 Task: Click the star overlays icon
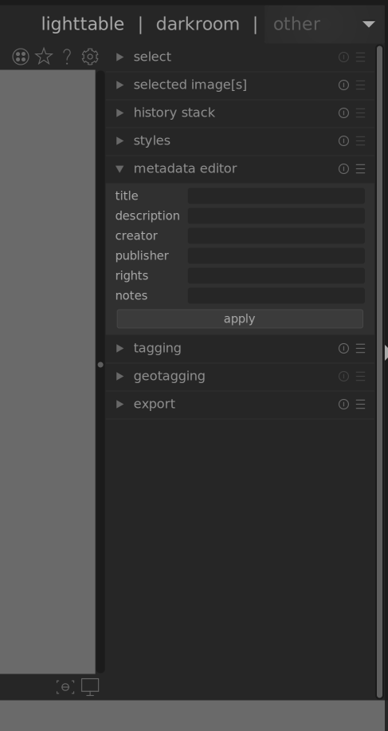[x=44, y=57]
